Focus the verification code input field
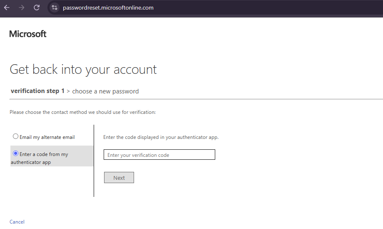The height and width of the screenshot is (229, 383). (159, 155)
